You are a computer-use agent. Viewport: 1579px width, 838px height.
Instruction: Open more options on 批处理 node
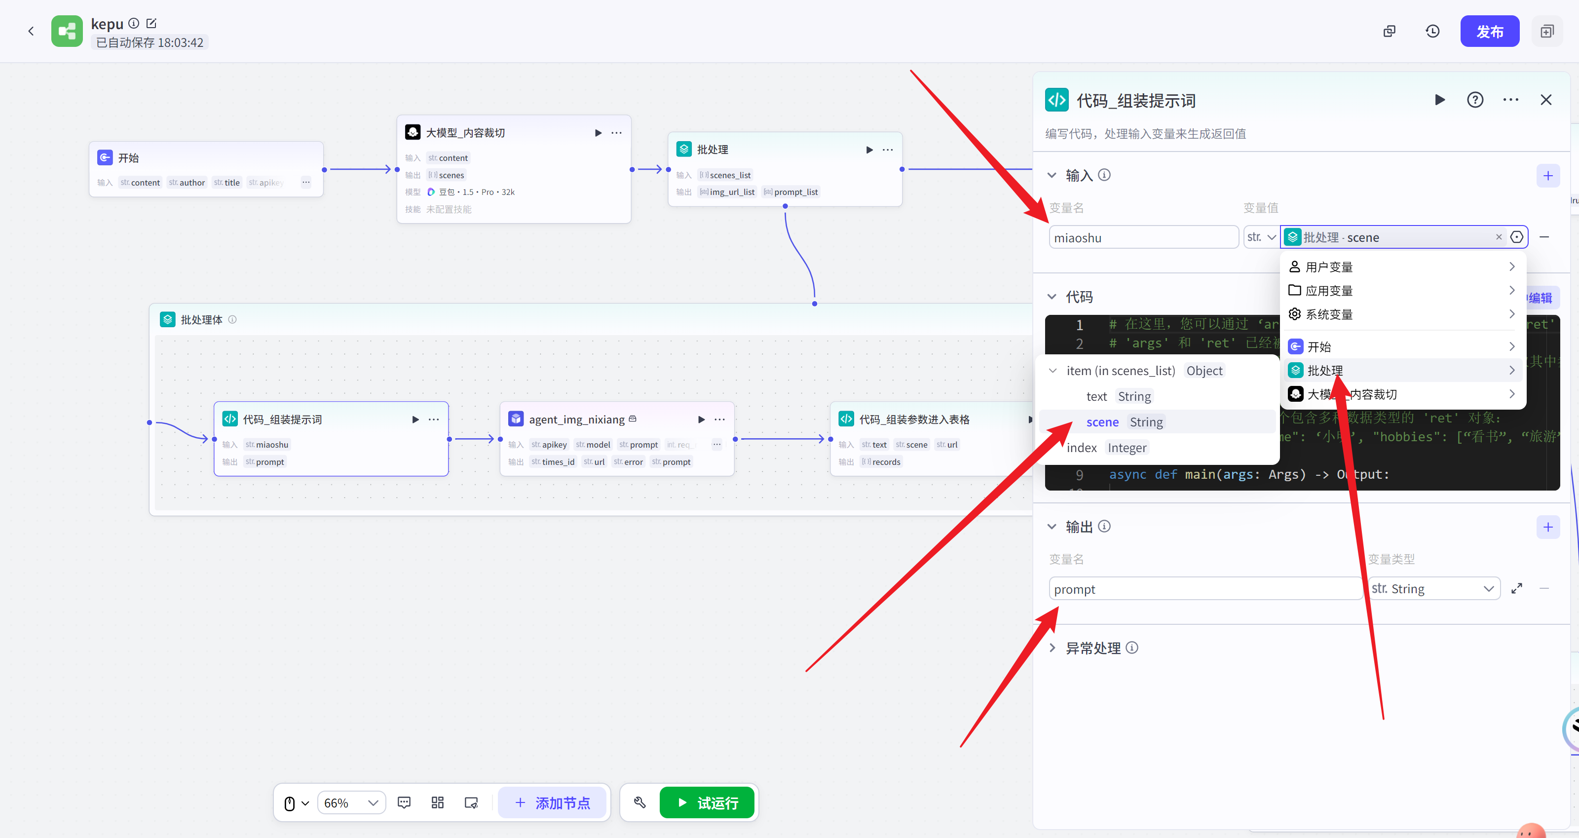[x=888, y=150]
